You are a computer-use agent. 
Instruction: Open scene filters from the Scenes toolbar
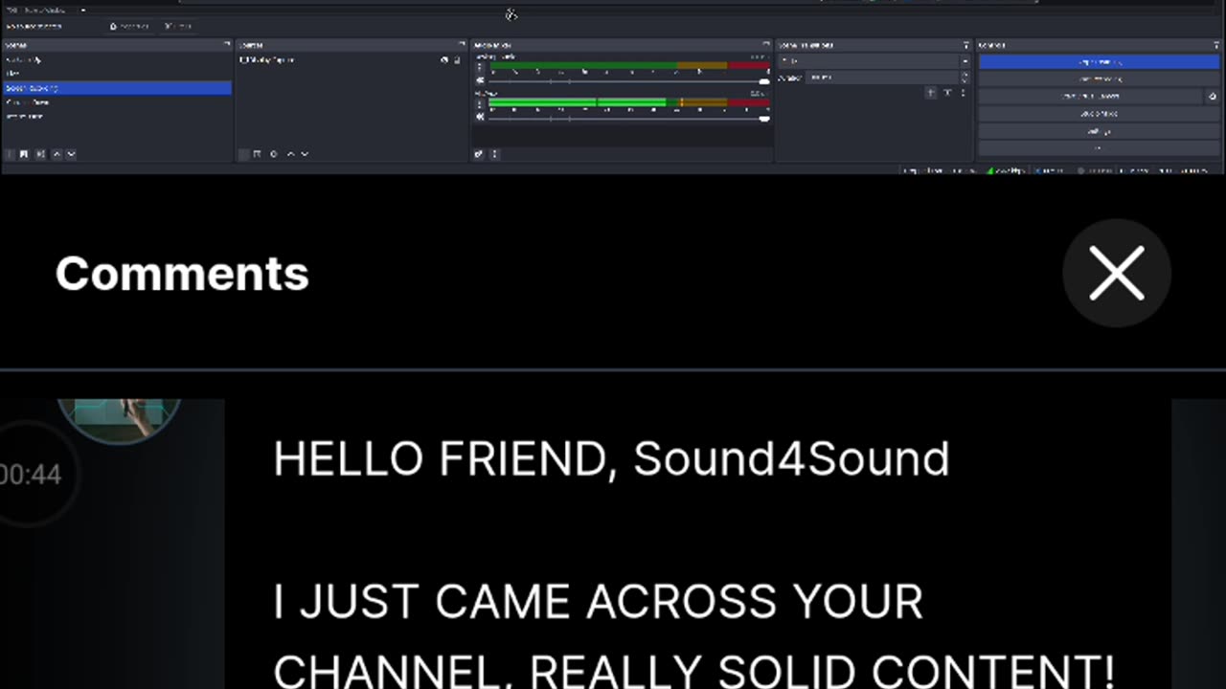point(40,154)
